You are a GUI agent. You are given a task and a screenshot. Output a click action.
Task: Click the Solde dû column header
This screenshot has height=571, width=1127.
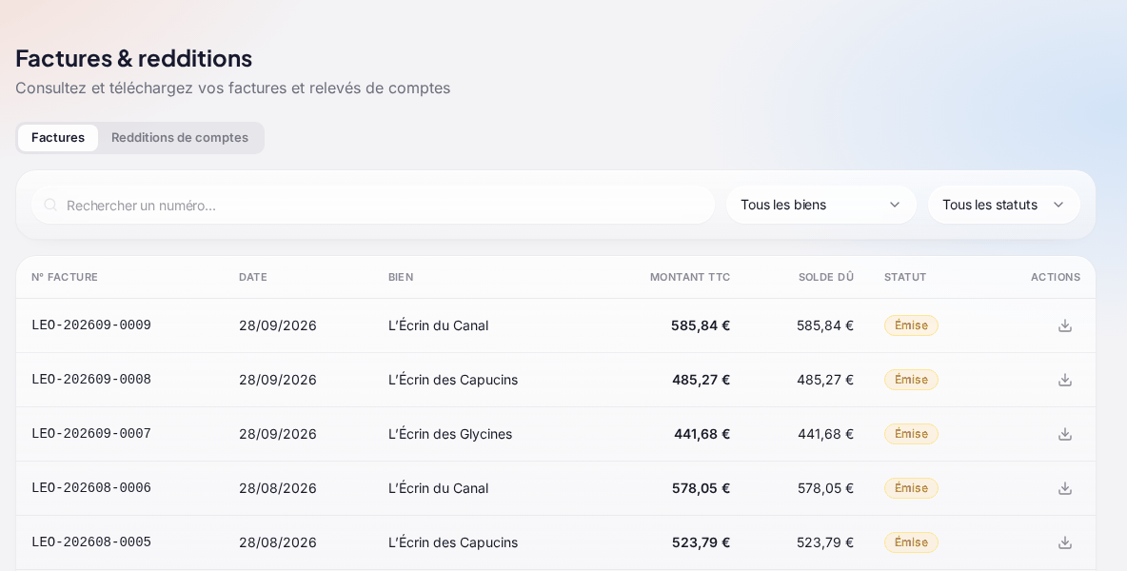826,277
